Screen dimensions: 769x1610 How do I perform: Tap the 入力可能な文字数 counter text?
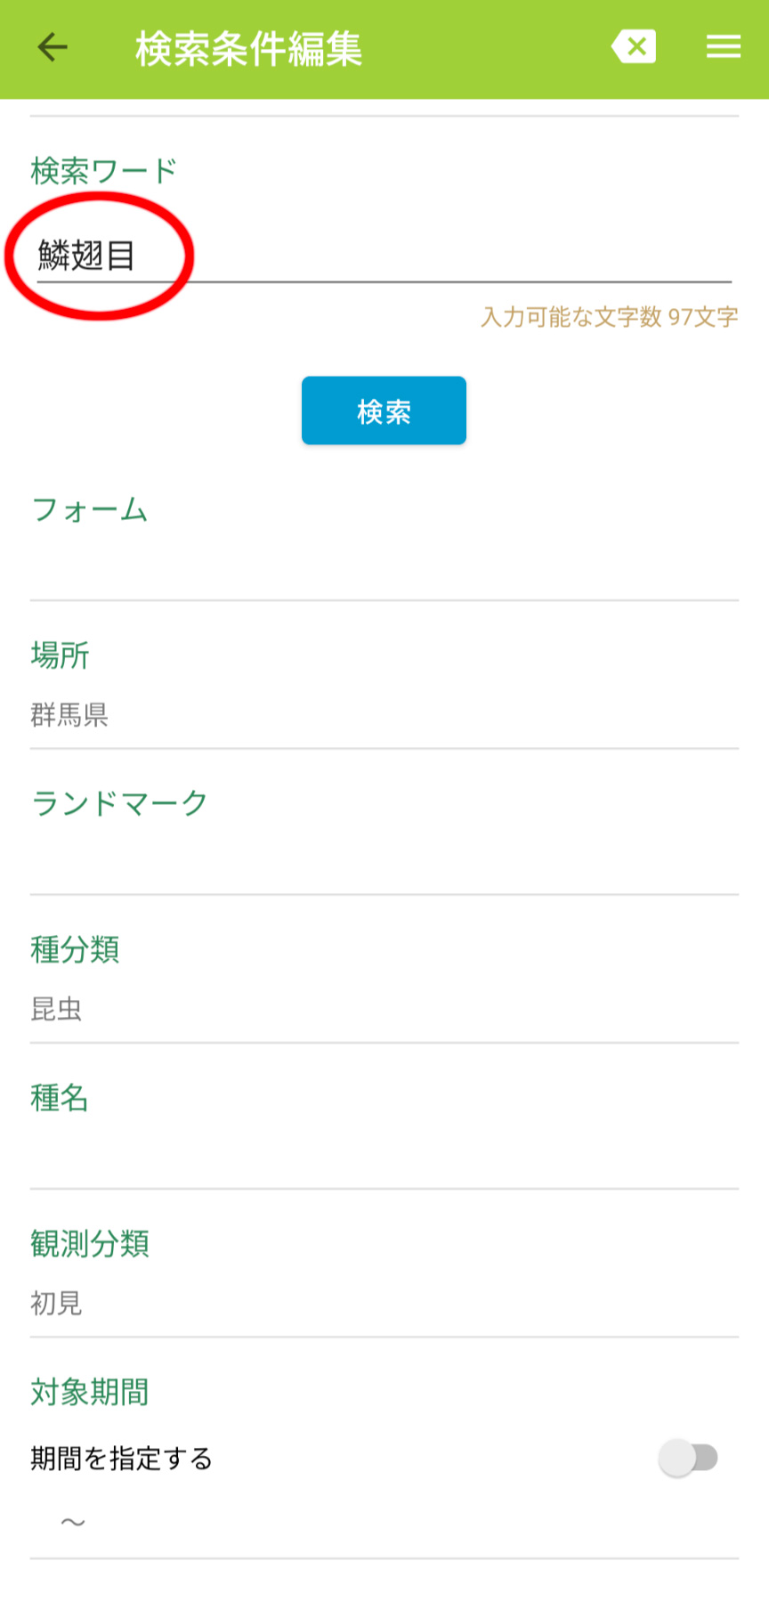609,317
